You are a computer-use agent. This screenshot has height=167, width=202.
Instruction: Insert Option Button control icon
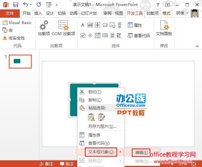click(x=90, y=35)
